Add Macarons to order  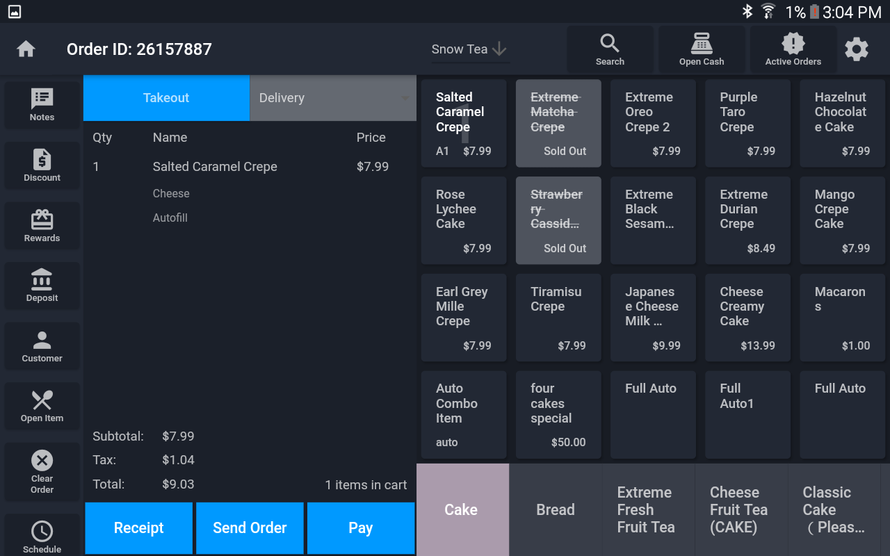843,318
